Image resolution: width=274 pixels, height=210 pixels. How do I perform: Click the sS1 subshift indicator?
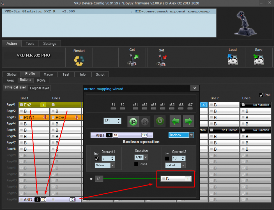click(x=135, y=108)
